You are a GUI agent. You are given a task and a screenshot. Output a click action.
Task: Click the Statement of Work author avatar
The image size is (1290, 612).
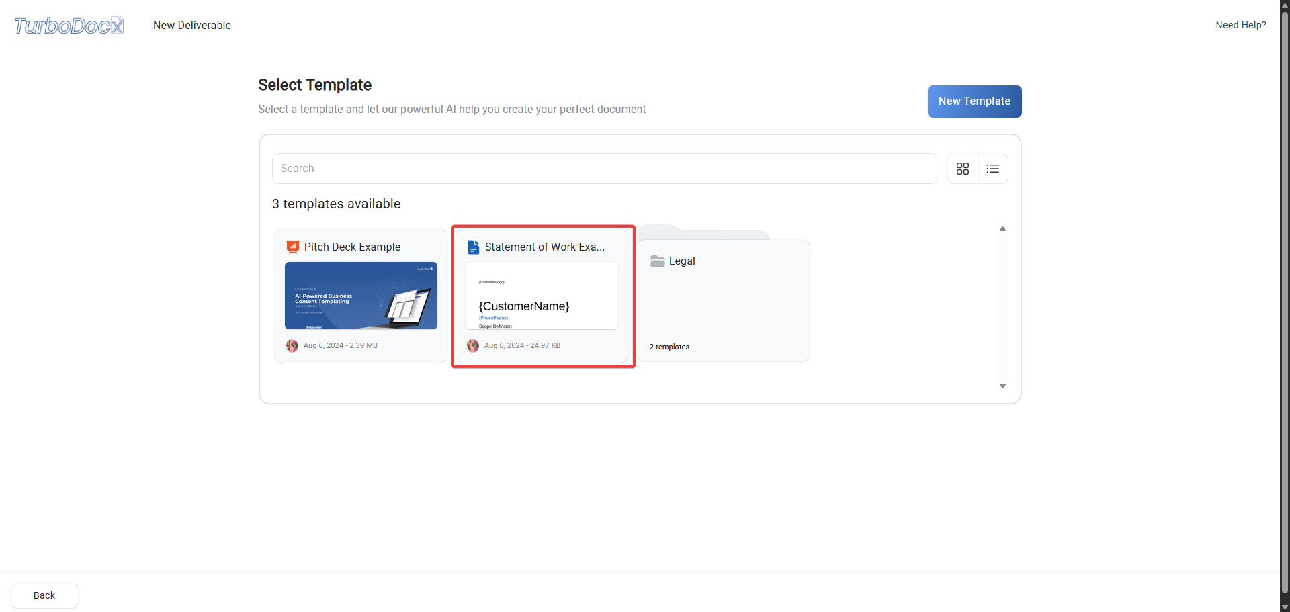coord(473,345)
